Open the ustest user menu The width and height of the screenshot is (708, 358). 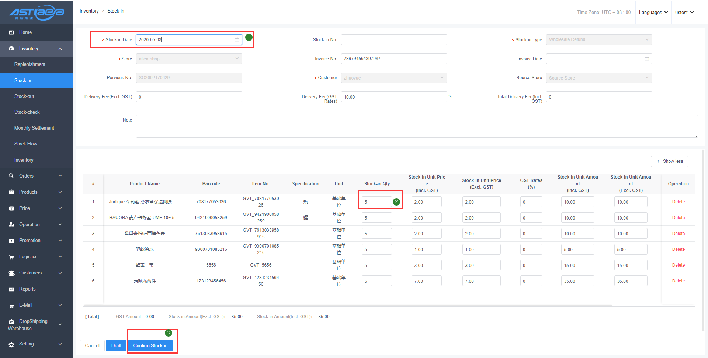coord(684,13)
